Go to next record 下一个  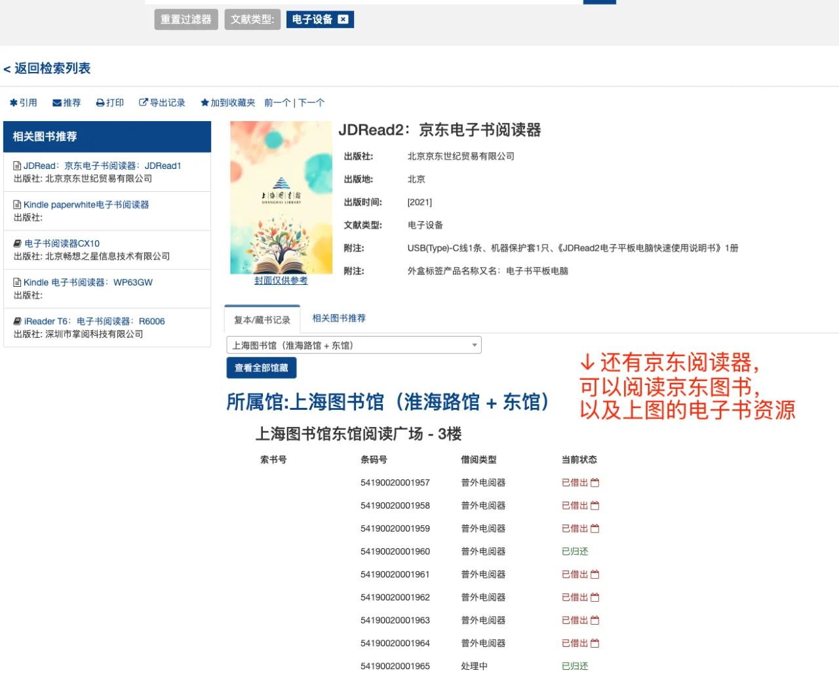tap(311, 103)
